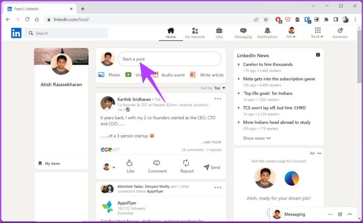Open Chrome profile avatar
Image resolution: width=363 pixels, height=223 pixels.
point(346,19)
